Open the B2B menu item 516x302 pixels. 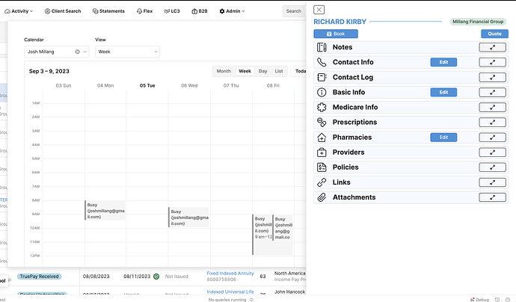(200, 11)
